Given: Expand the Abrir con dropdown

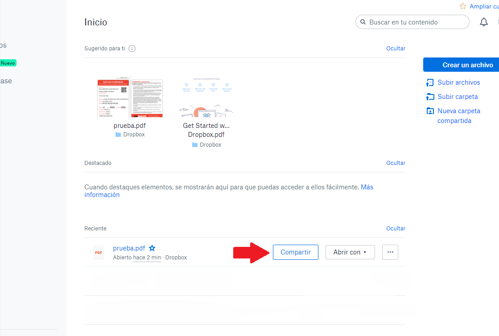Looking at the screenshot, I should pos(350,252).
